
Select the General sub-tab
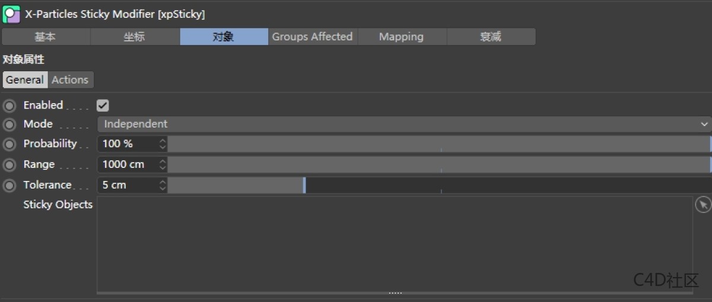[25, 80]
